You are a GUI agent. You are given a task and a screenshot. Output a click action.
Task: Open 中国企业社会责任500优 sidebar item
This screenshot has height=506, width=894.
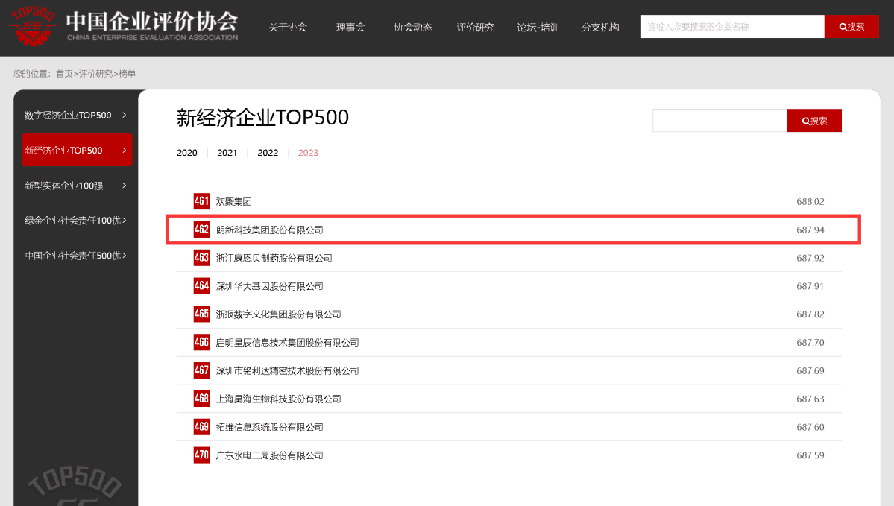[77, 256]
